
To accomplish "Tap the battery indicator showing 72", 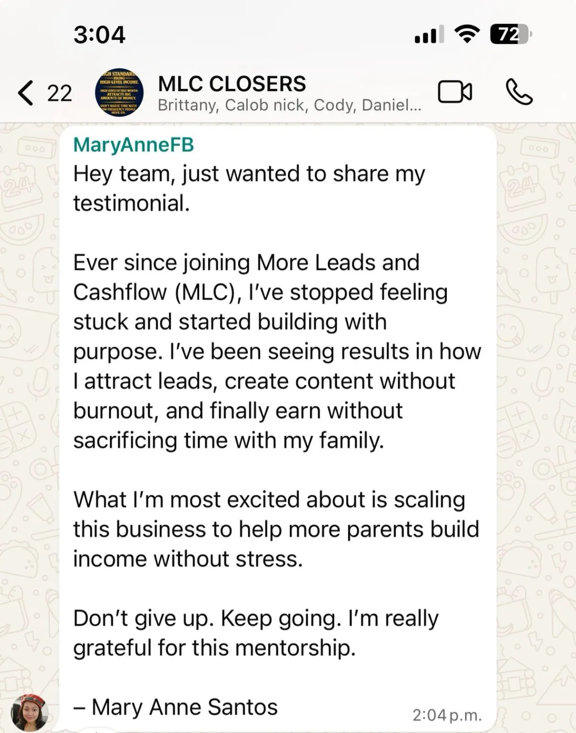I will [x=510, y=34].
